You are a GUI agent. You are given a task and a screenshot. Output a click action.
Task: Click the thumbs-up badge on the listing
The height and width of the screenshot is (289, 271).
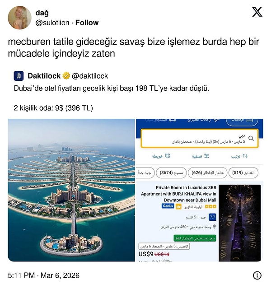click(x=178, y=207)
